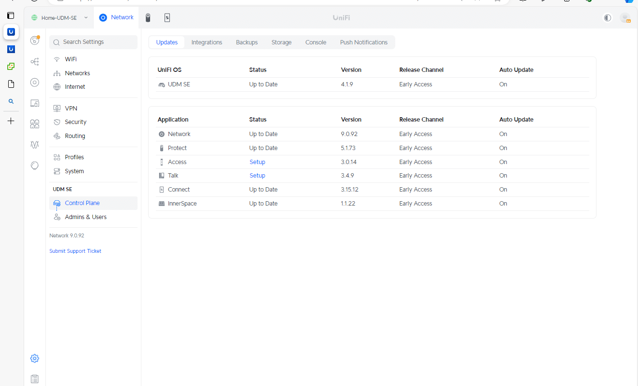
Task: Click Setup link for Talk application
Action: pos(257,176)
